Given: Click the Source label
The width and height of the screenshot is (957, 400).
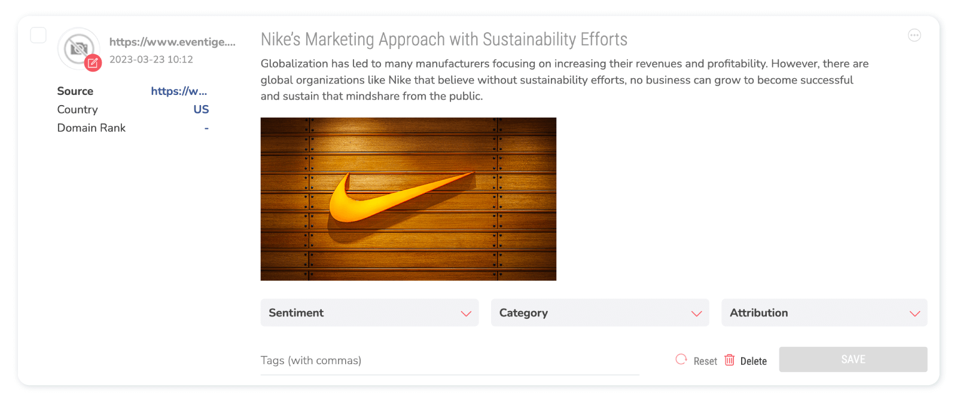Looking at the screenshot, I should coord(75,91).
